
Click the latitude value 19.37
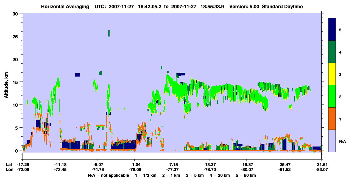point(247,165)
